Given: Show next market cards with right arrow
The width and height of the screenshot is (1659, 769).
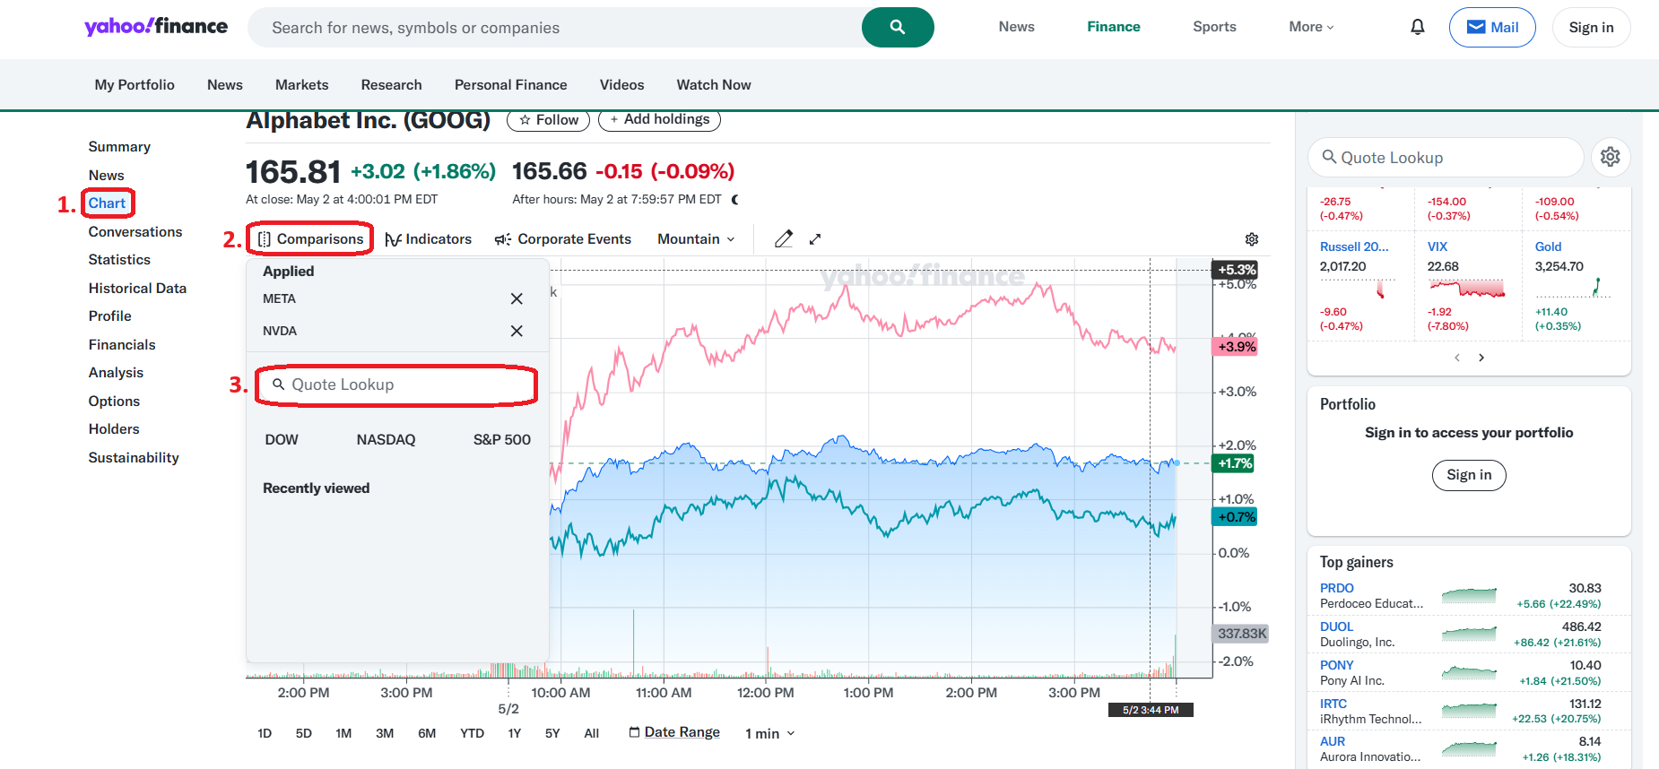Looking at the screenshot, I should [1481, 358].
